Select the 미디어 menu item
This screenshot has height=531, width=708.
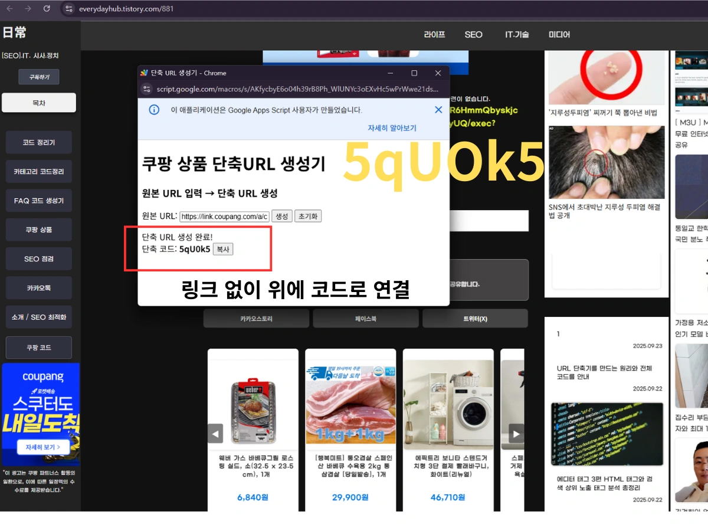(x=559, y=35)
